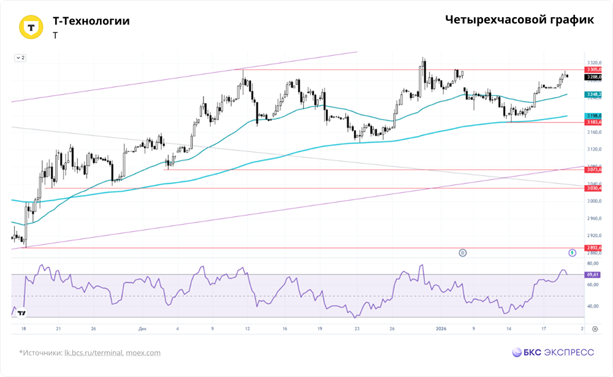Select the 2892,6 support price label

[593, 248]
